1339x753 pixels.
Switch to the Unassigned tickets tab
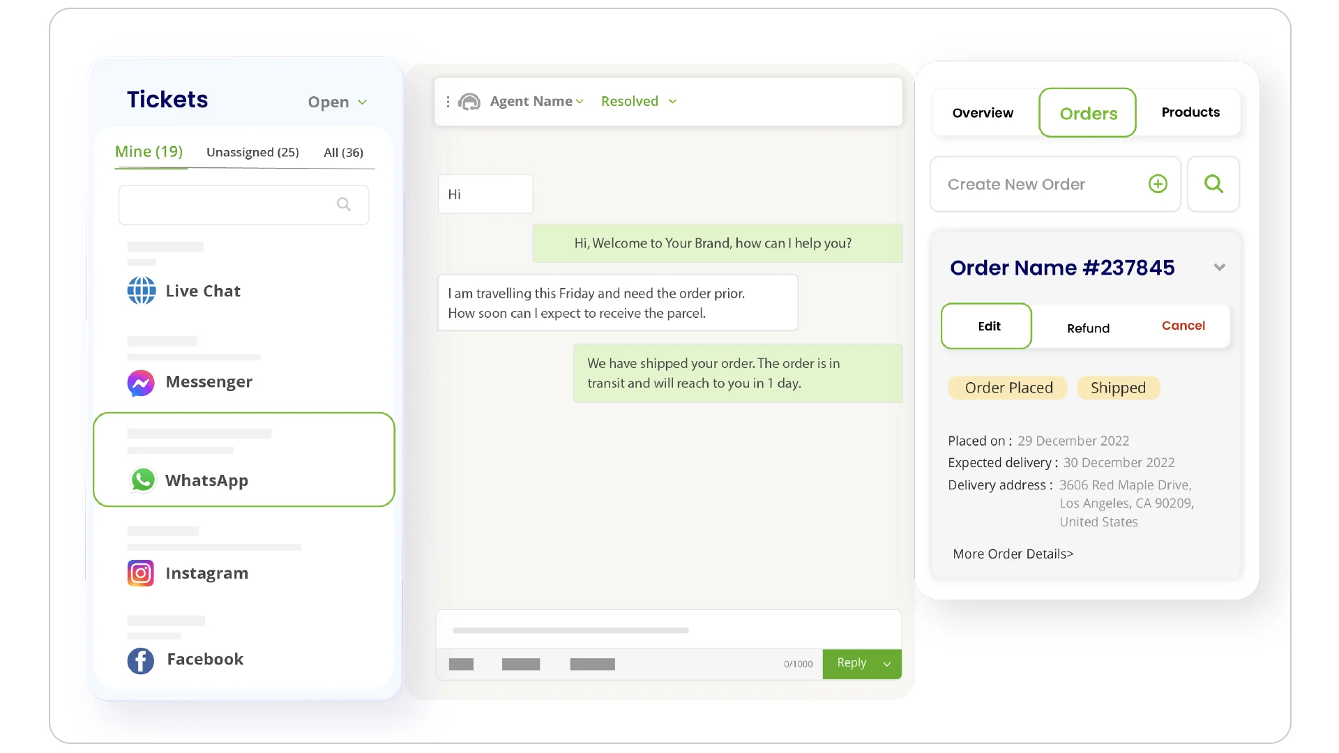click(x=252, y=152)
